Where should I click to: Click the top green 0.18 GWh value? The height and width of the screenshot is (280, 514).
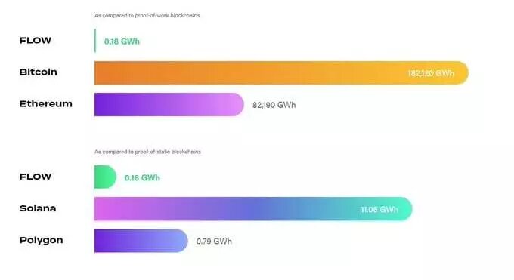tap(122, 42)
